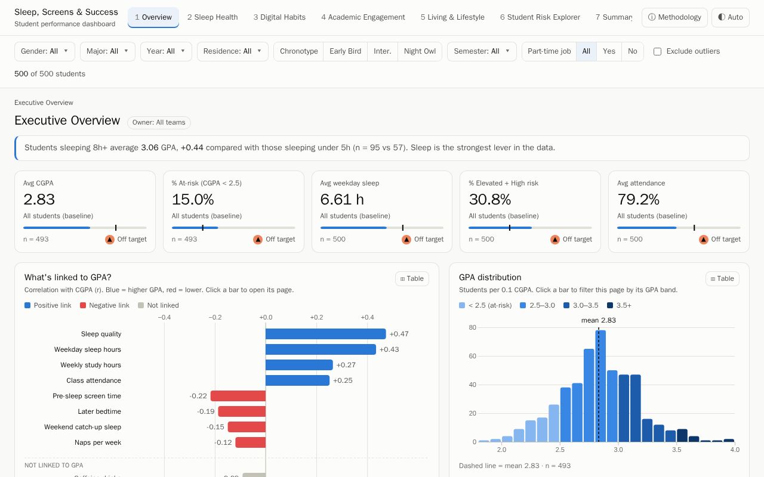This screenshot has height=477, width=764.
Task: Filter Part-time job to Yes
Action: 609,51
